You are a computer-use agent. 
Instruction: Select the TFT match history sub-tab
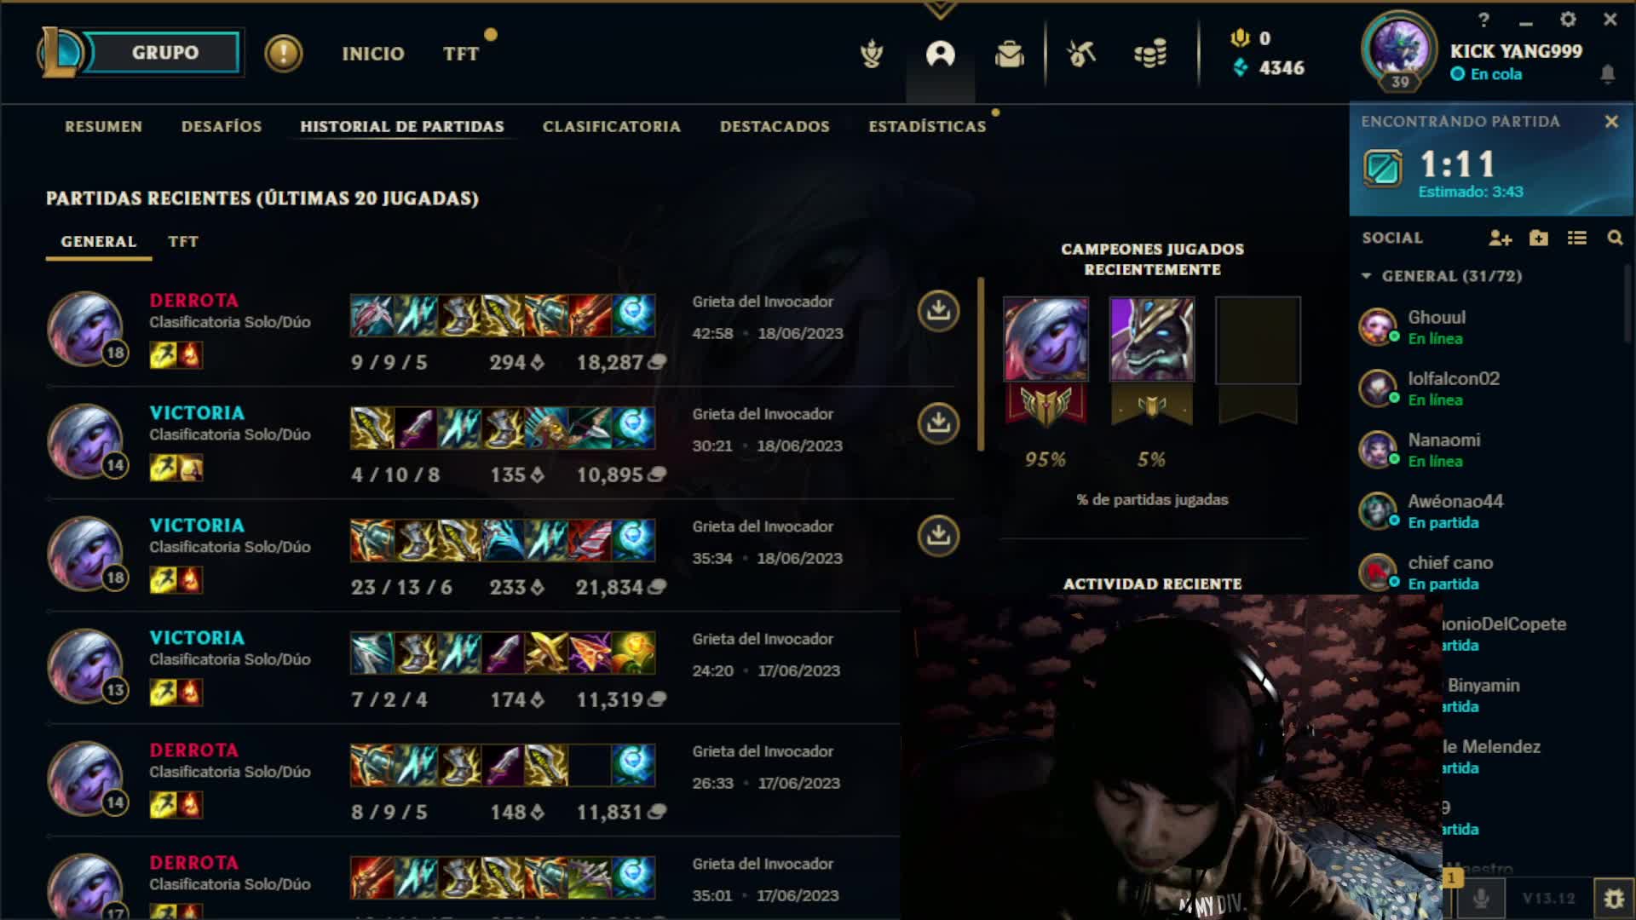[183, 242]
